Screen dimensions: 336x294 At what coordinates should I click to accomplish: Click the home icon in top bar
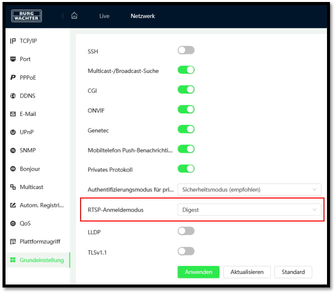click(x=75, y=16)
